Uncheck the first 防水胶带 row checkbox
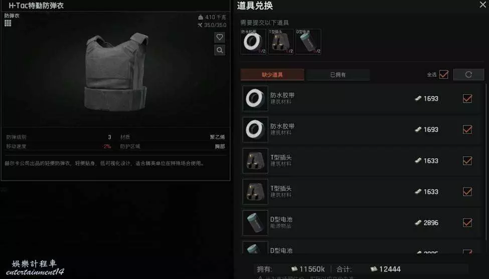The image size is (489, 279). (x=467, y=98)
